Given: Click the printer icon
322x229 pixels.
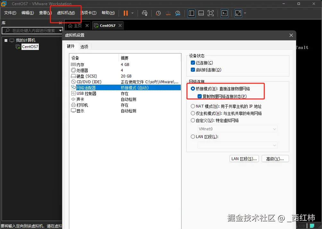Looking at the screenshot, I should (73, 105).
